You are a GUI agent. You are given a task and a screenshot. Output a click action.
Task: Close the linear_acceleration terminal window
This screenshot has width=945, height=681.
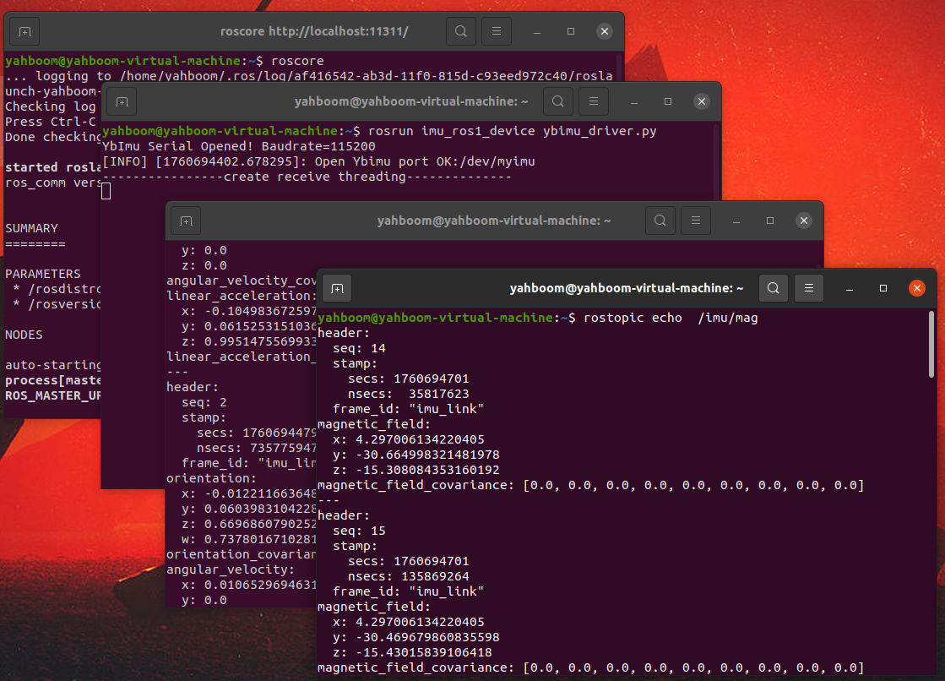[804, 221]
